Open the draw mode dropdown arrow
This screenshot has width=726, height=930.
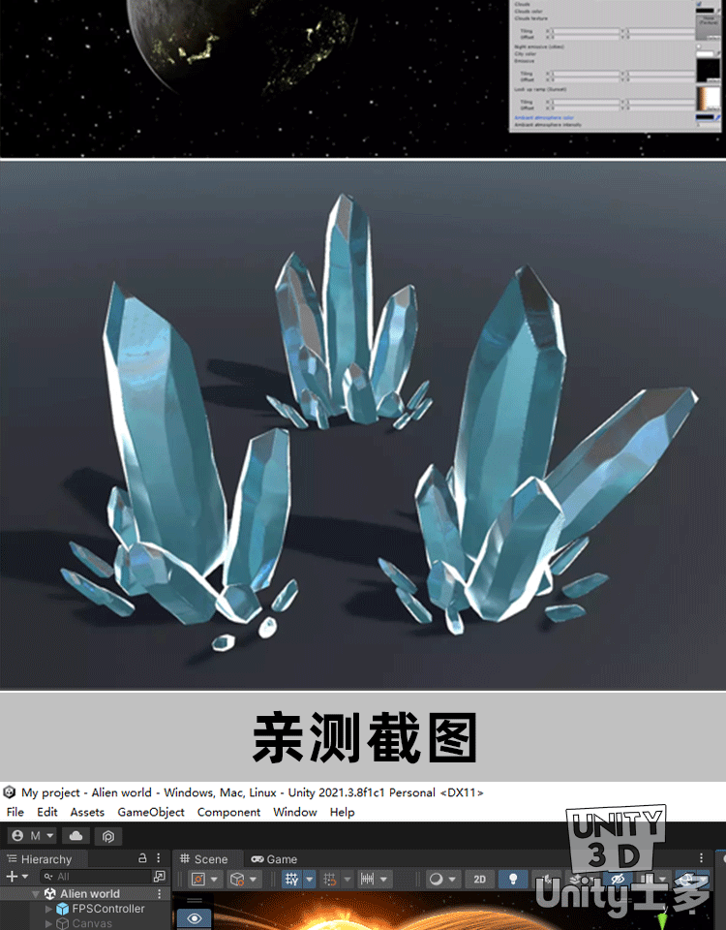[452, 879]
